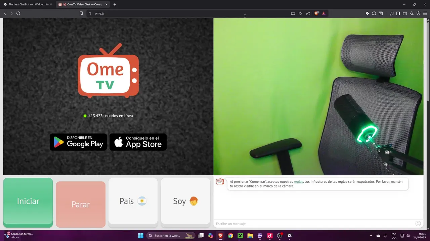The image size is (430, 241).
Task: Select the OmeTV Video Chat tab
Action: pyautogui.click(x=82, y=4)
